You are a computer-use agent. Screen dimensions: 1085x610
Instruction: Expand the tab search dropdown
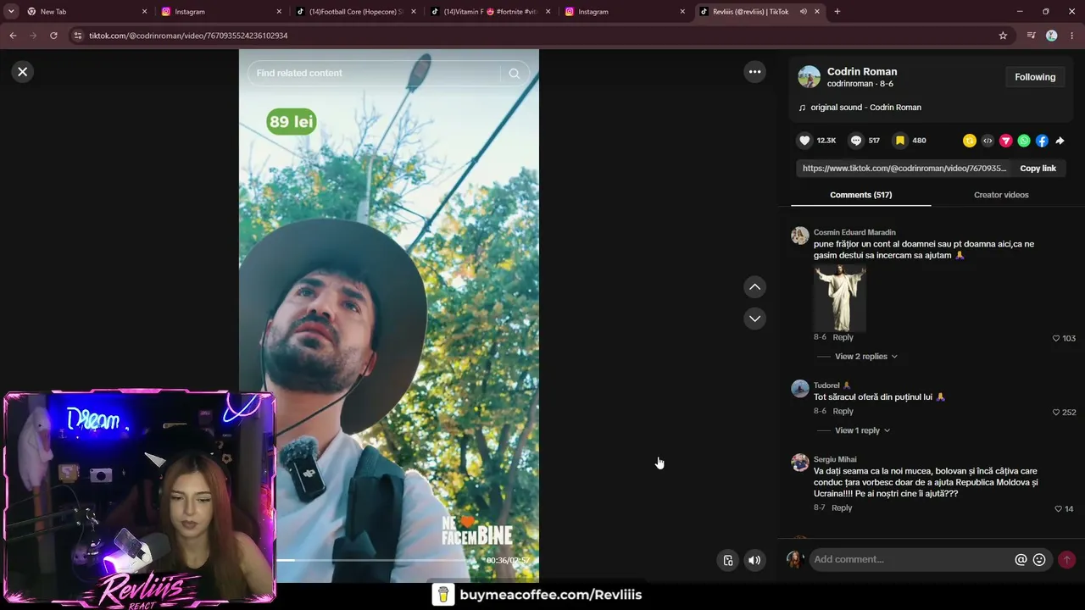click(11, 12)
